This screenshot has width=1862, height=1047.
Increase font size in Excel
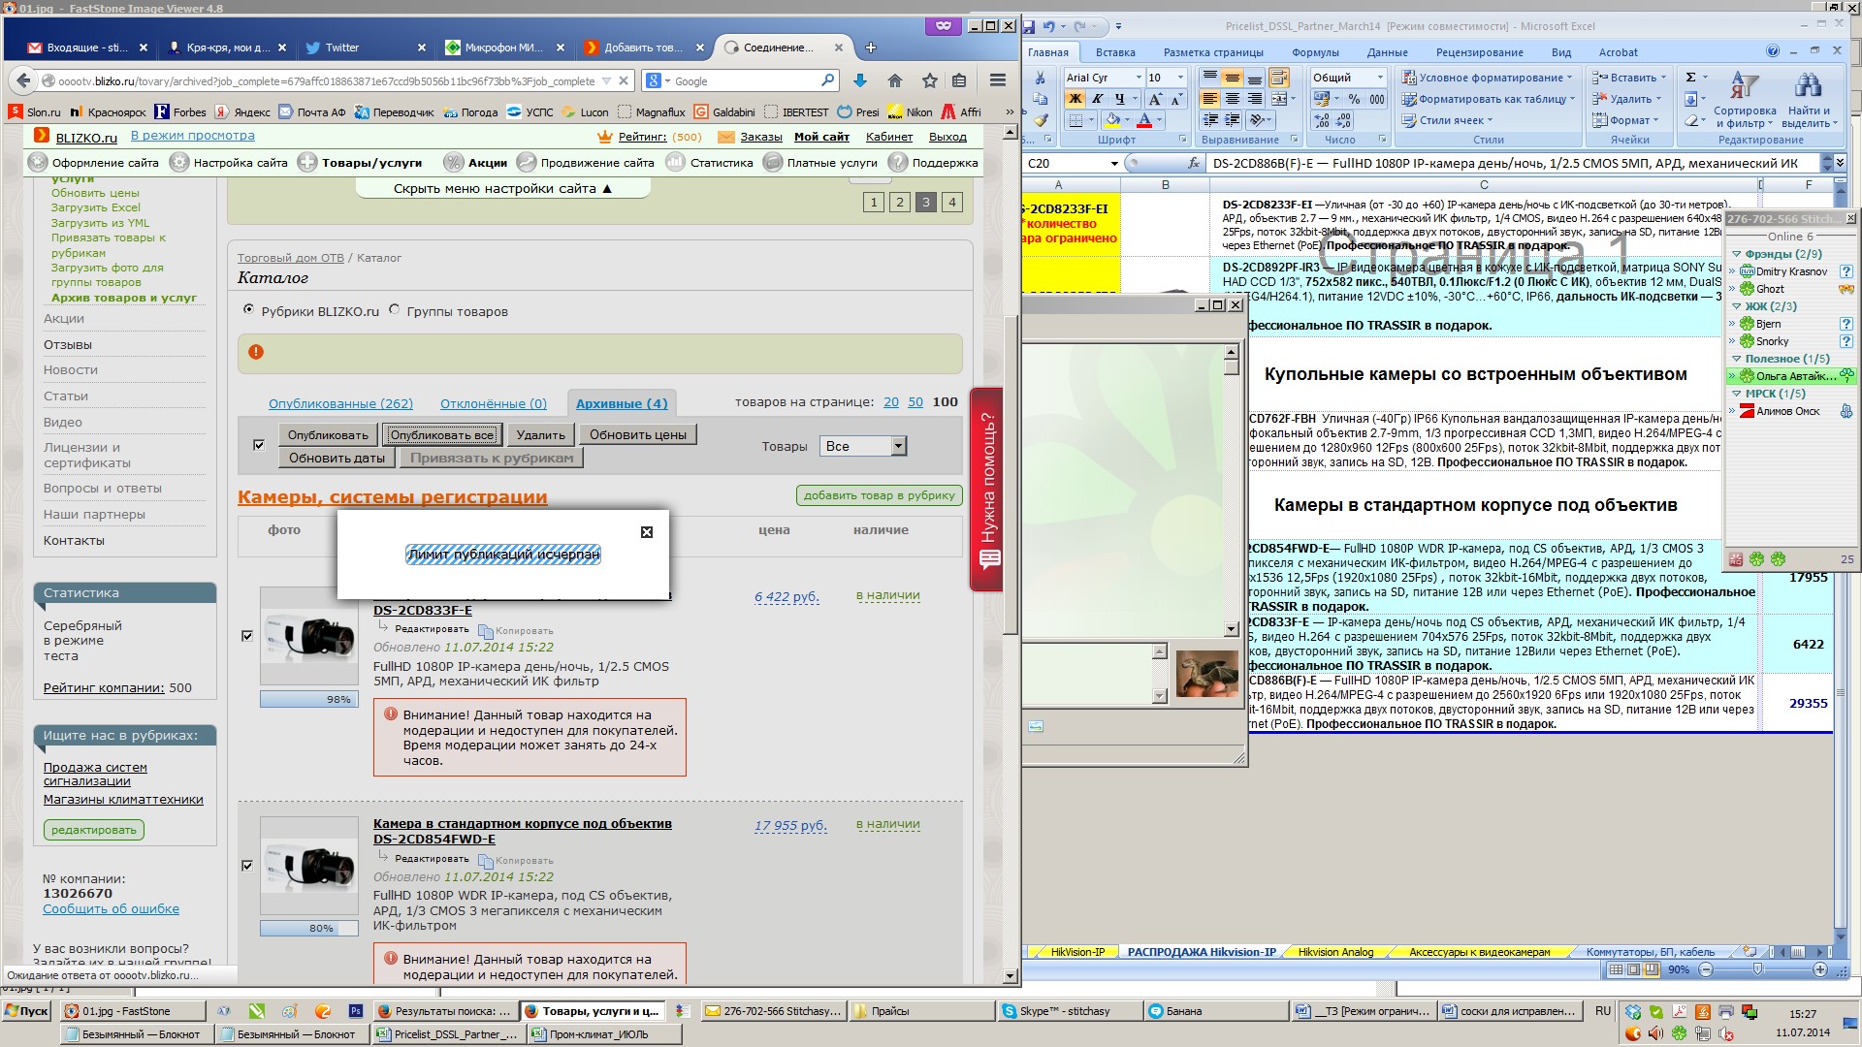tap(1155, 99)
